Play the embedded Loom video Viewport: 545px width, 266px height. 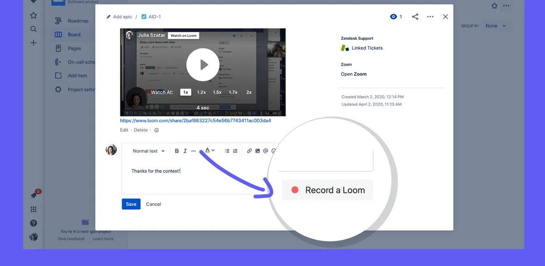[203, 65]
